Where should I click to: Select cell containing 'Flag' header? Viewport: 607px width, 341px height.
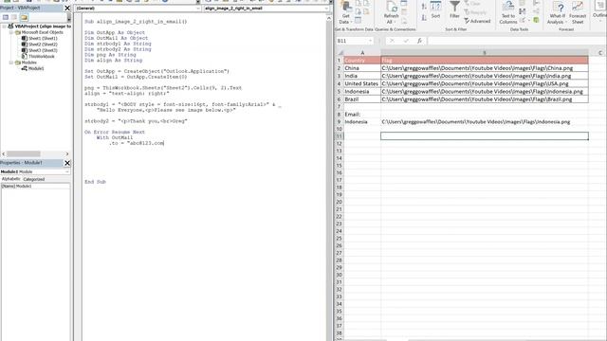(485, 61)
